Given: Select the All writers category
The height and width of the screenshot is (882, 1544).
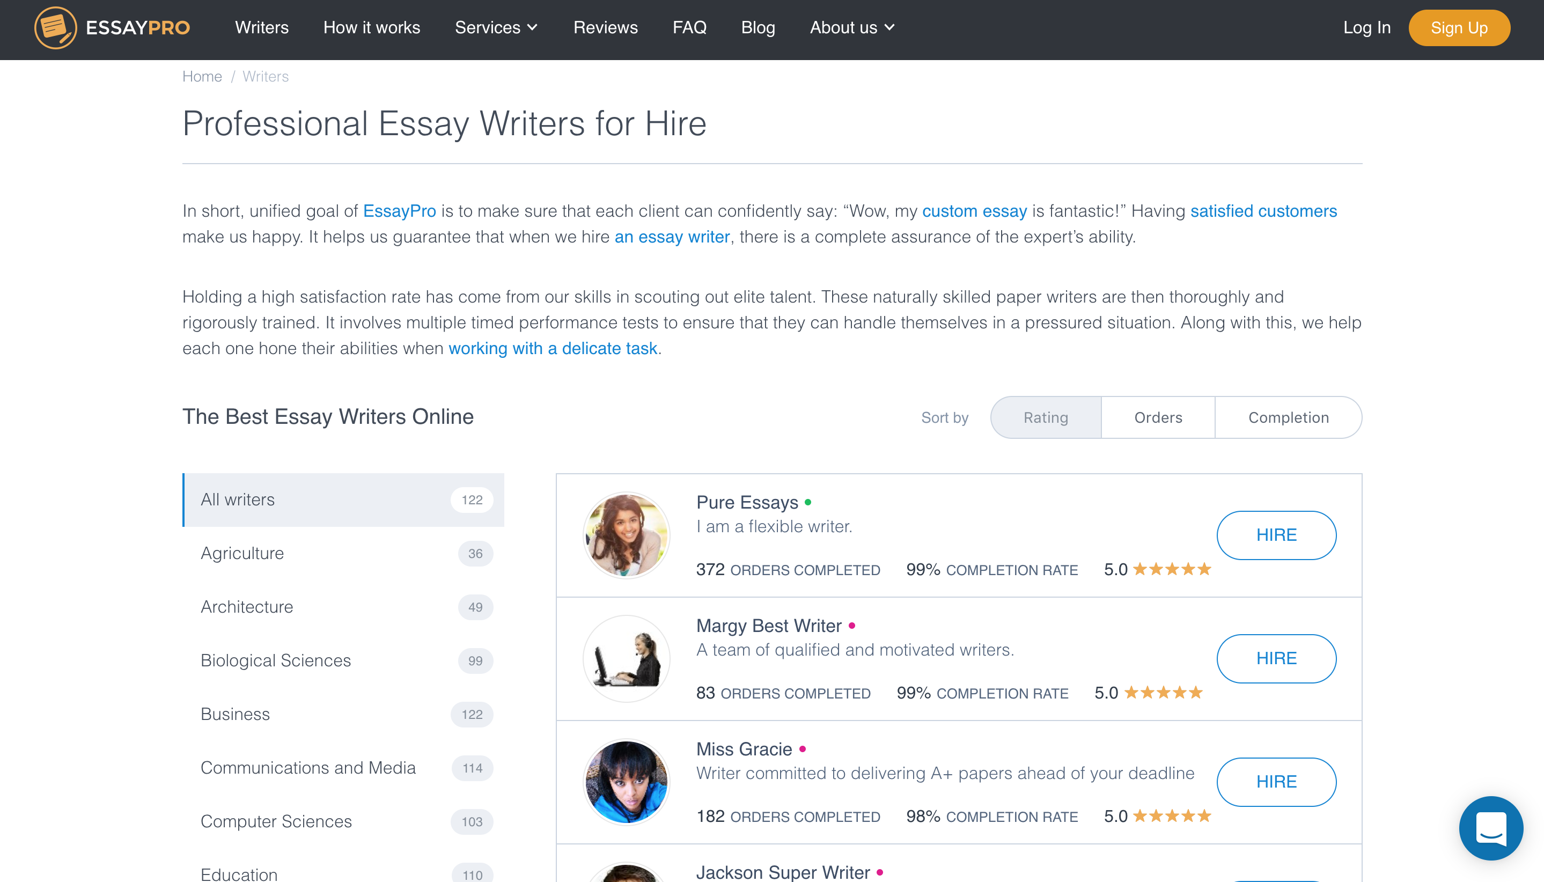Looking at the screenshot, I should 343,500.
